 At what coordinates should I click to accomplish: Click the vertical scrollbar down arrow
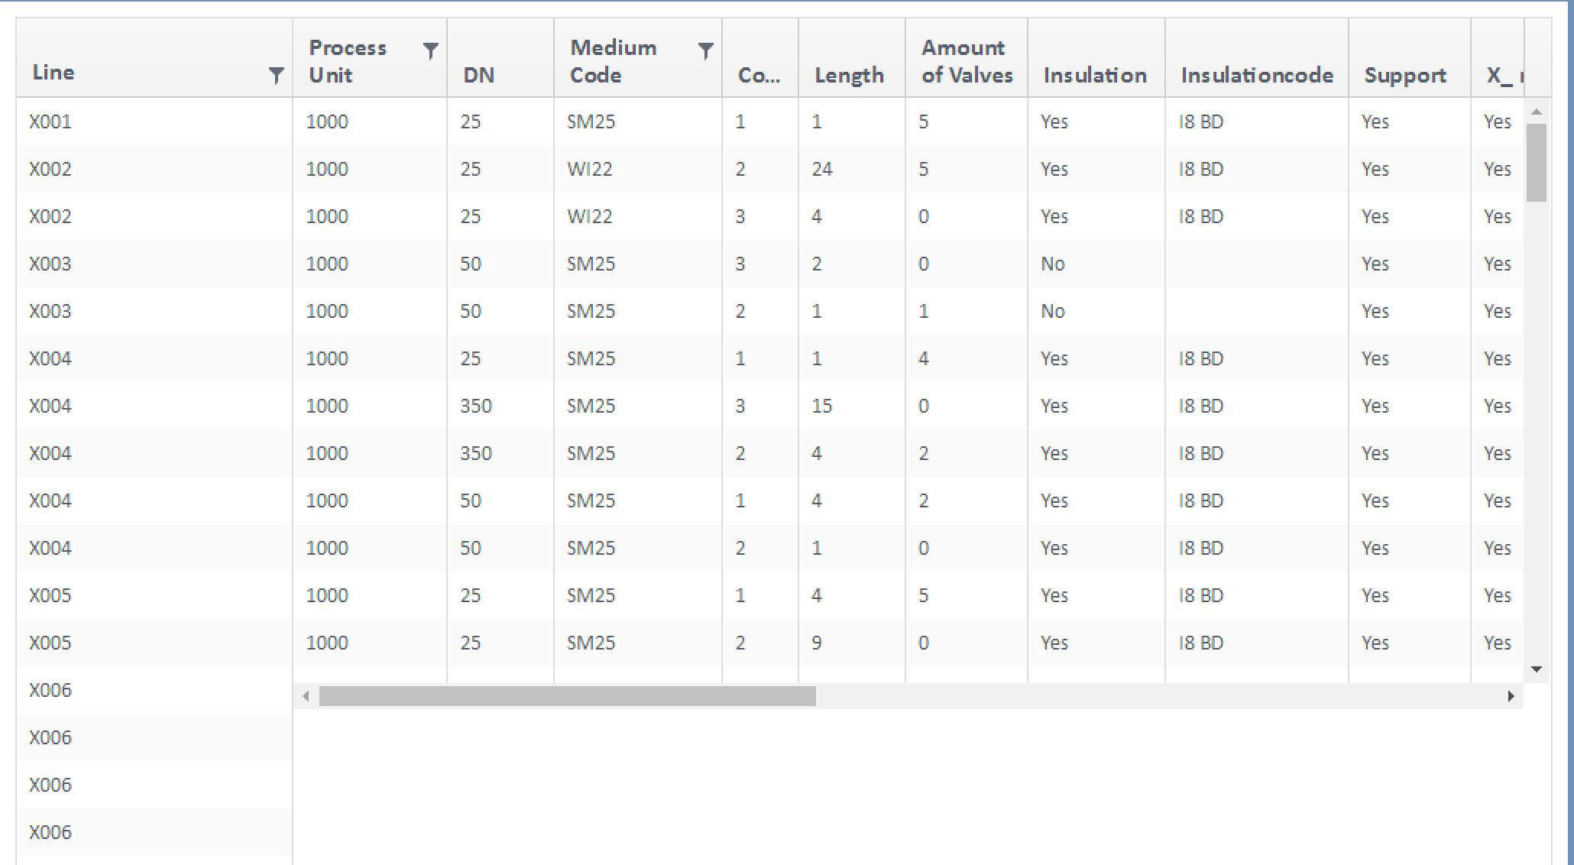[1537, 669]
